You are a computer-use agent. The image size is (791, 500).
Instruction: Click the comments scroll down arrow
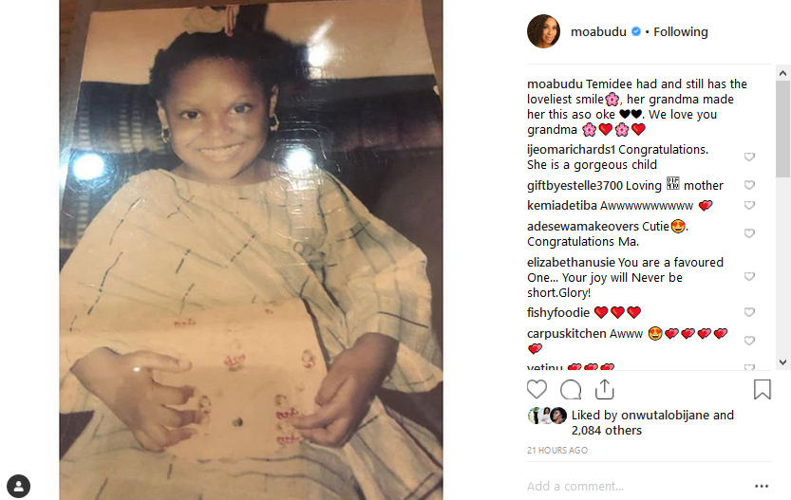click(x=782, y=361)
